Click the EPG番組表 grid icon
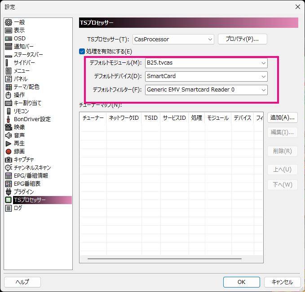 [x=9, y=184]
